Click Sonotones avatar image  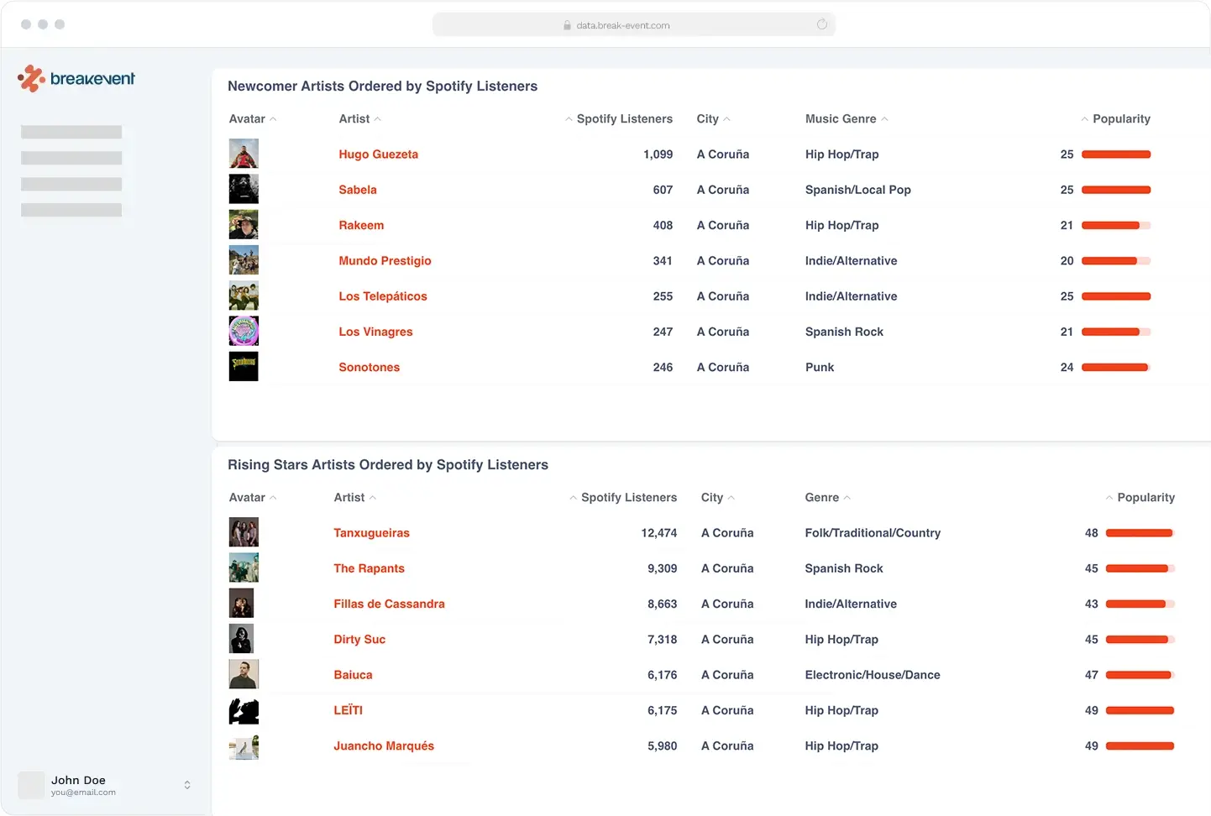point(244,367)
